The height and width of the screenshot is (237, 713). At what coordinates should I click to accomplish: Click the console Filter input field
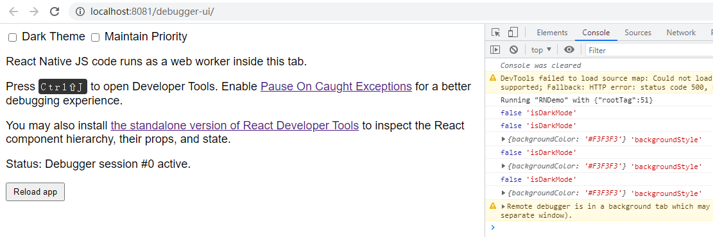coord(649,50)
